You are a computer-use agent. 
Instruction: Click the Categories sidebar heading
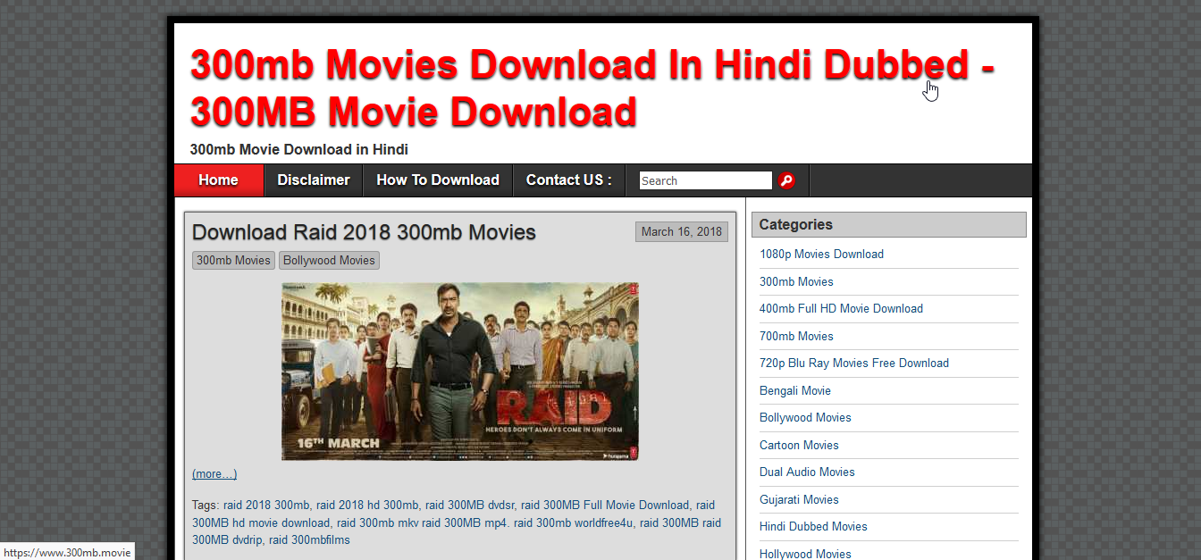point(888,225)
